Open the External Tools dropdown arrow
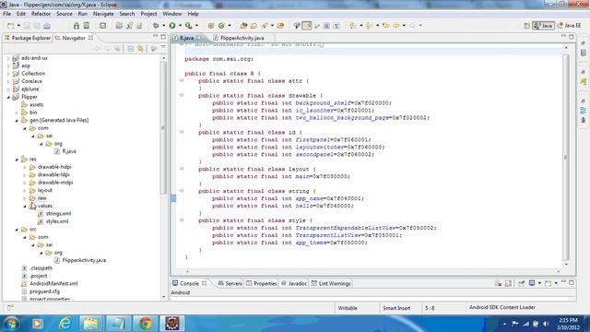 [196, 26]
